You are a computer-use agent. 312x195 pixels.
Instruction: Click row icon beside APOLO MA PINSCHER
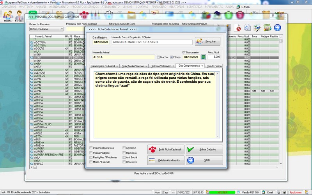click(x=32, y=130)
